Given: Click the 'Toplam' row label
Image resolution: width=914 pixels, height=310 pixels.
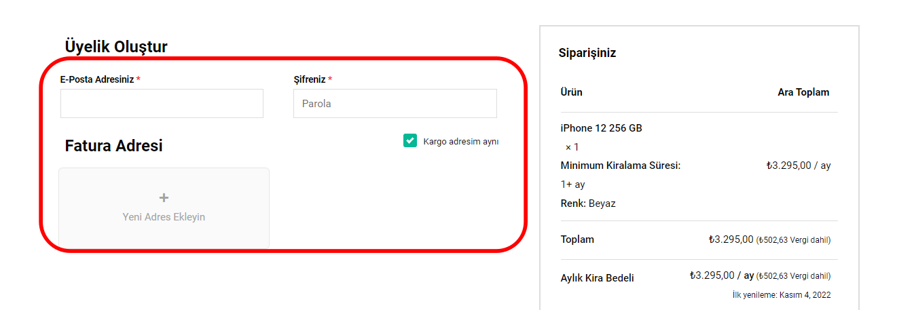Looking at the screenshot, I should 577,239.
